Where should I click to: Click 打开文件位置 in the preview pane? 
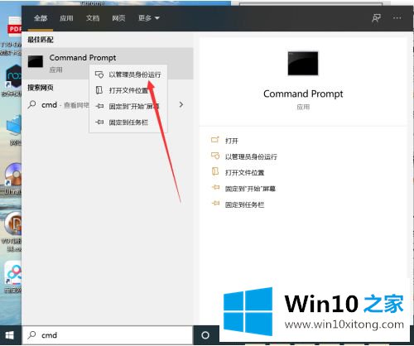click(244, 173)
